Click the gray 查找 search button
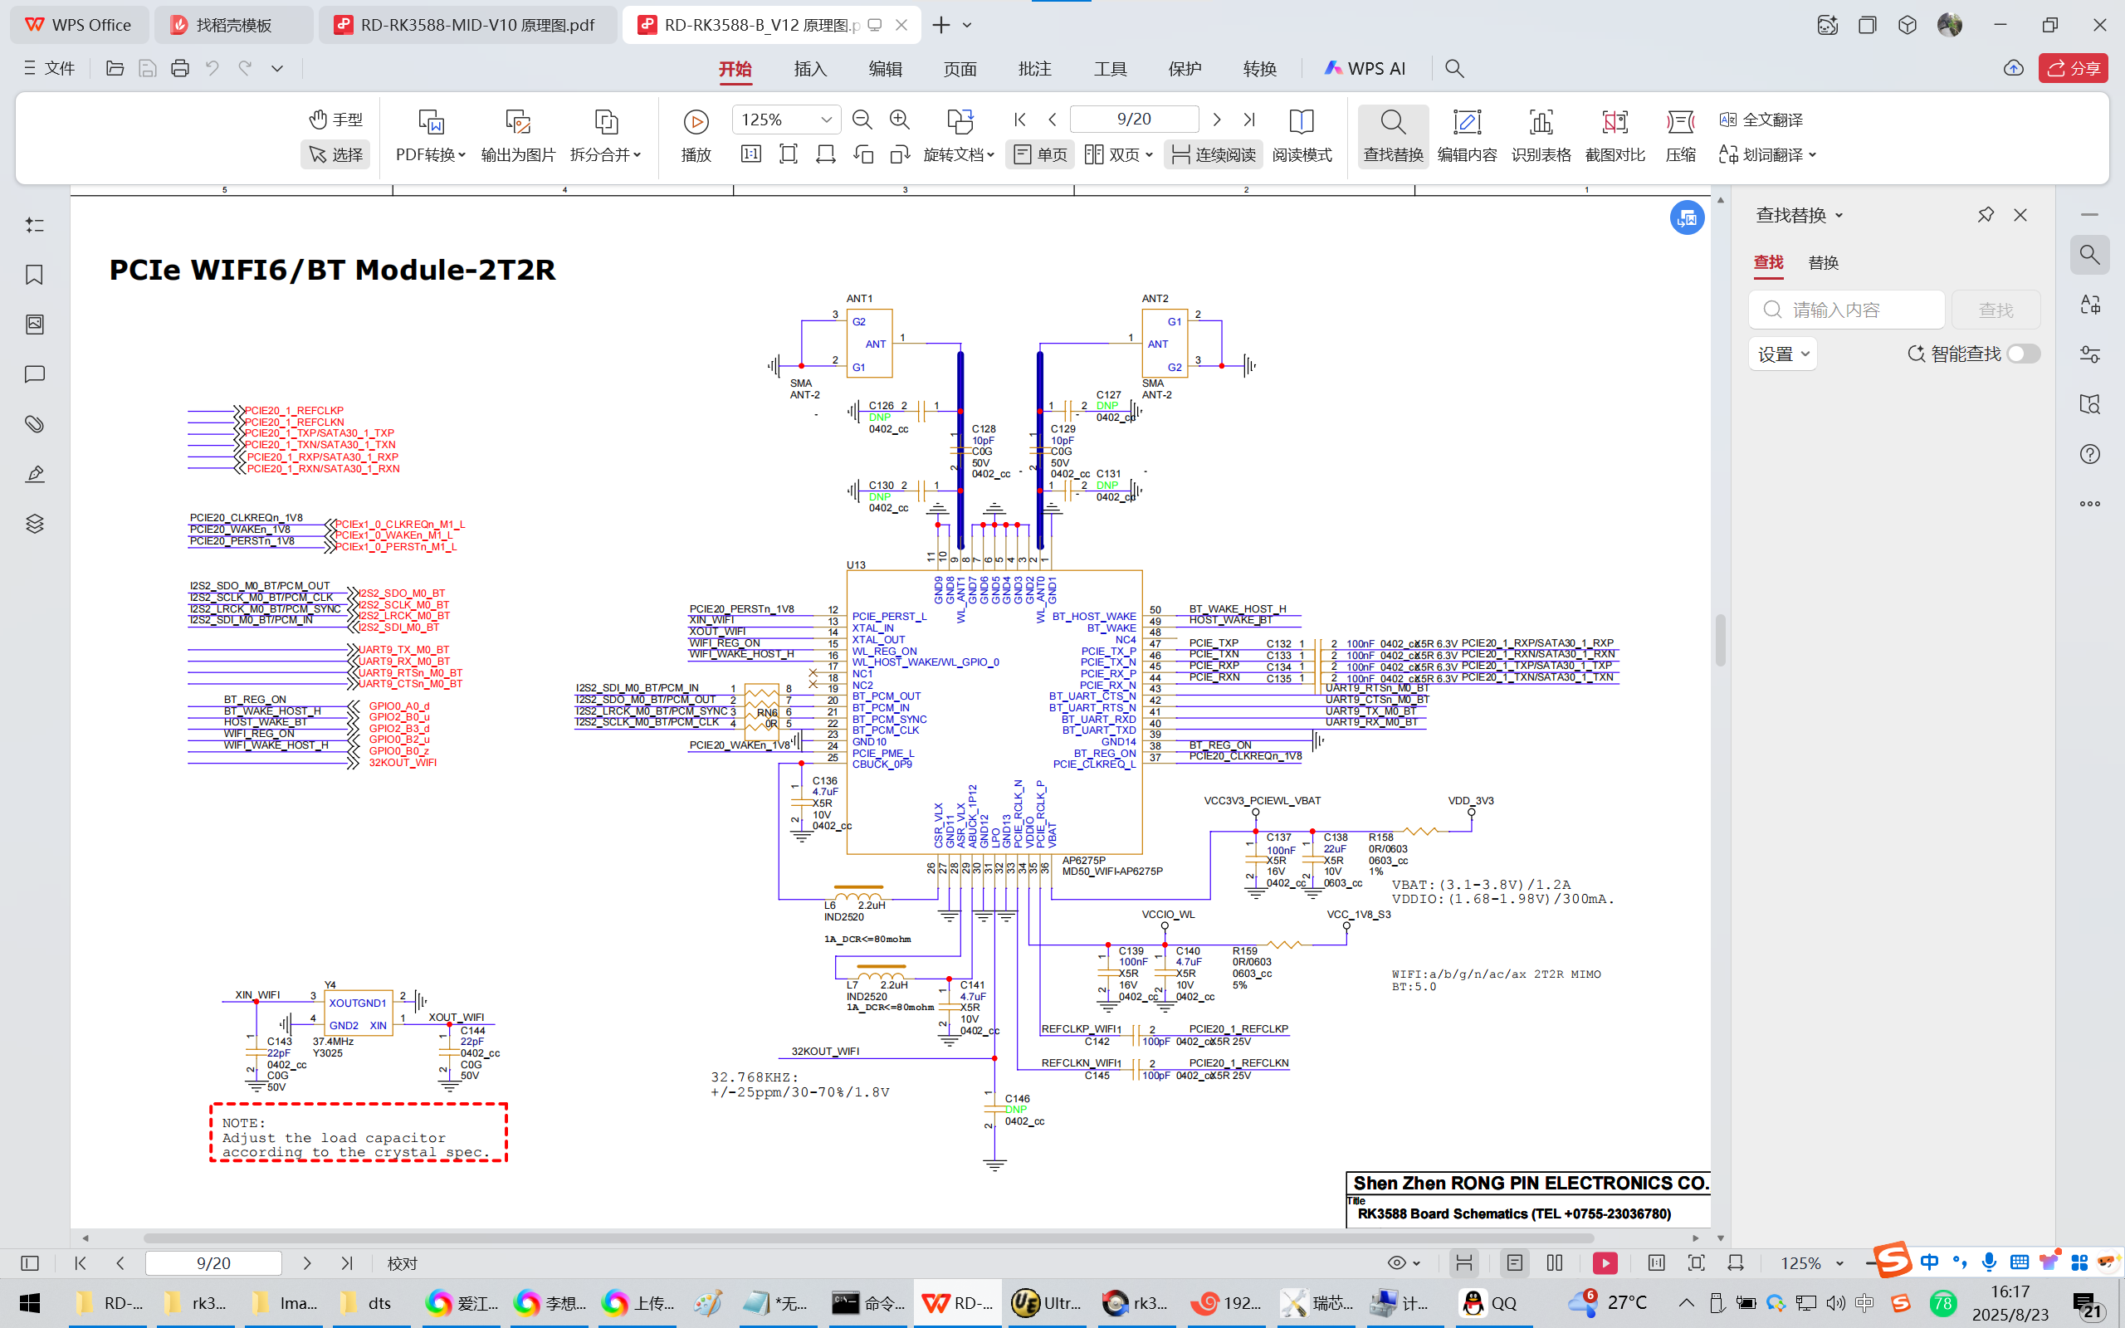This screenshot has height=1328, width=2125. pyautogui.click(x=1995, y=309)
